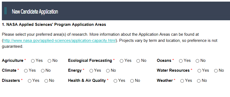The width and height of the screenshot is (230, 97).
Task: Select No for Climate
Action: (x=43, y=71)
